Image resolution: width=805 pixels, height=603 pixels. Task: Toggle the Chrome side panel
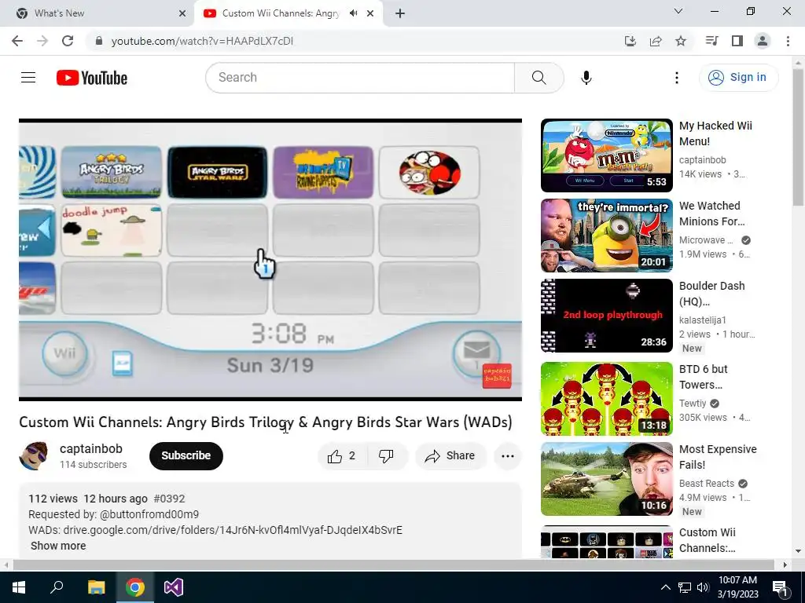click(x=737, y=41)
